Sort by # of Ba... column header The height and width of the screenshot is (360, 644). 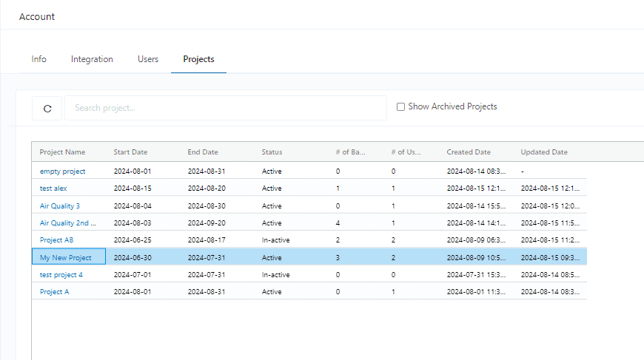tap(350, 152)
